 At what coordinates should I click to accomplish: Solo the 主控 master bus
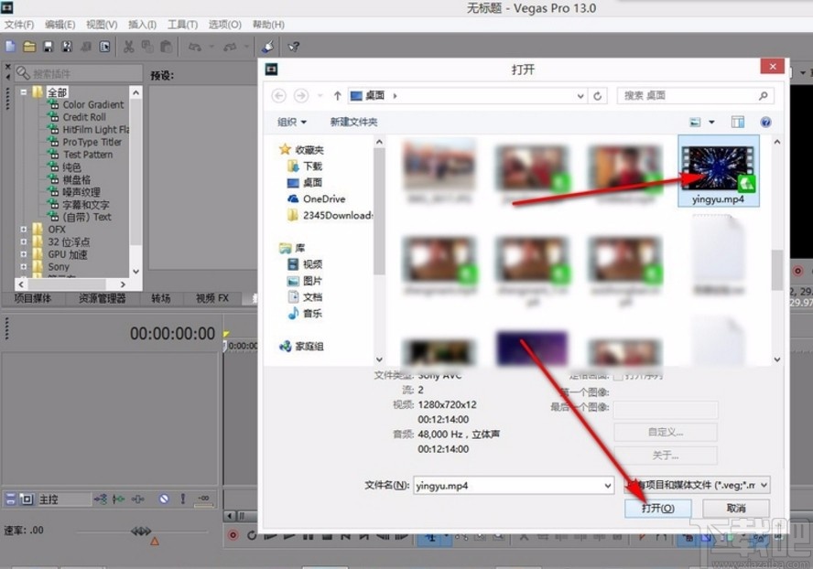(182, 499)
